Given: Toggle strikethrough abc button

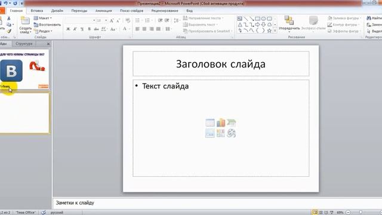Looking at the screenshot, I should pyautogui.click(x=96, y=29).
